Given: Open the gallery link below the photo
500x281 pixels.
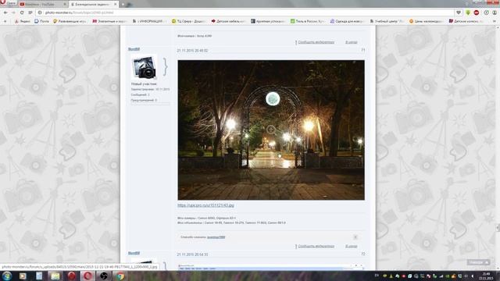Looking at the screenshot, I should [x=205, y=205].
